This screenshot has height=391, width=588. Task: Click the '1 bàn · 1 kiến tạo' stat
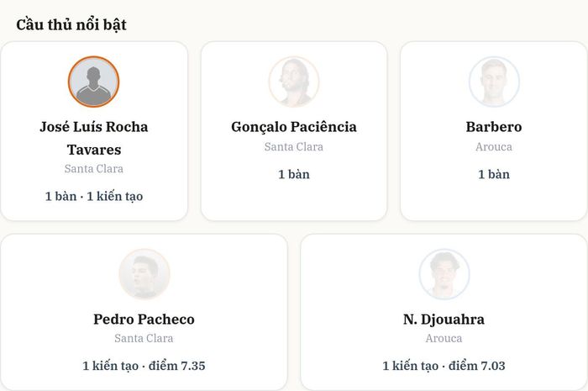click(94, 196)
